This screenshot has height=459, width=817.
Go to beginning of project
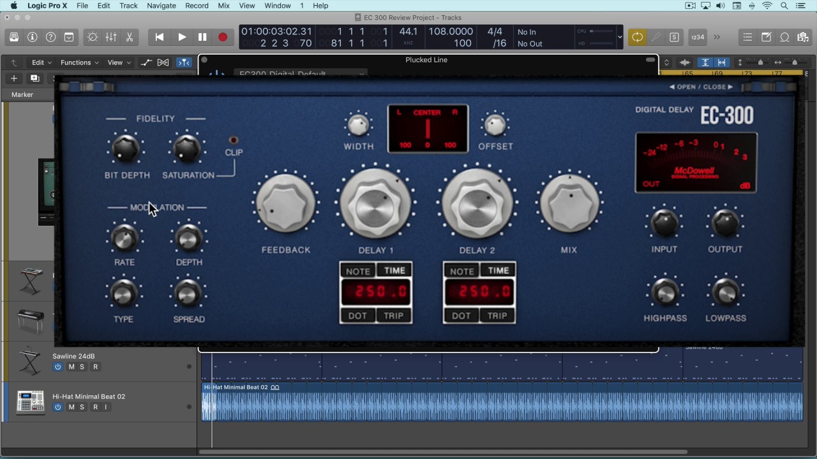click(160, 37)
